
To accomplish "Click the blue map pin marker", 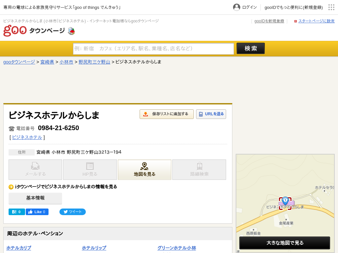I will tap(285, 201).
